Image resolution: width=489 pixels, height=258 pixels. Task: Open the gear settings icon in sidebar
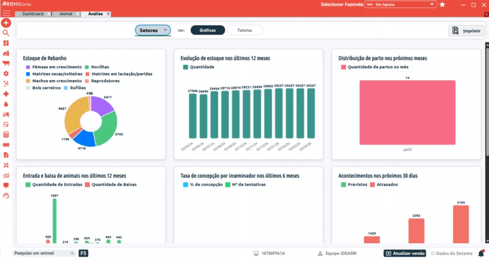coord(6,74)
